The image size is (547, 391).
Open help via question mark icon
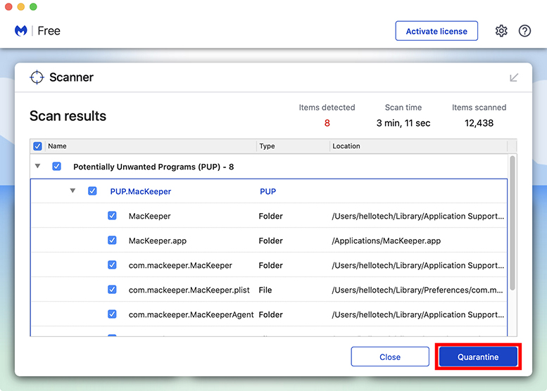tap(524, 31)
